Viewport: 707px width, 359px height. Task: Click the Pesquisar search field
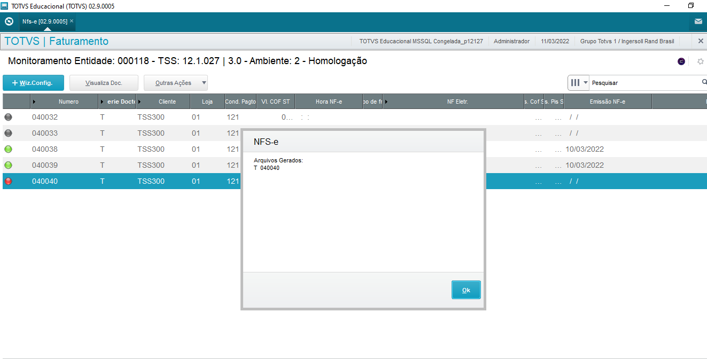coord(646,83)
